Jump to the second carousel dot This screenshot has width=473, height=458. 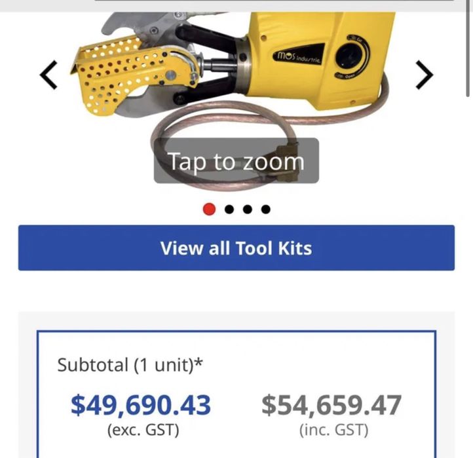(229, 209)
